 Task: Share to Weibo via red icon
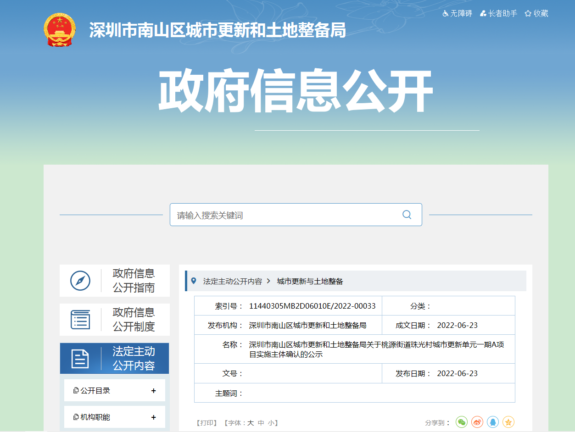[477, 422]
